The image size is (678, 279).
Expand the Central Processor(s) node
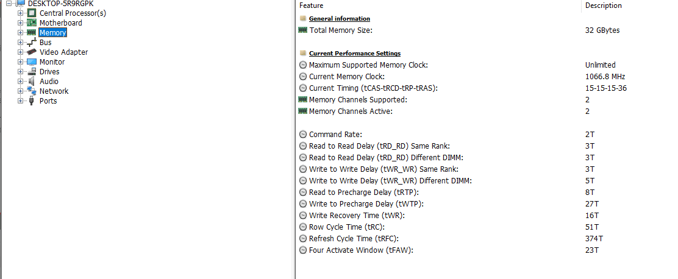pos(20,13)
